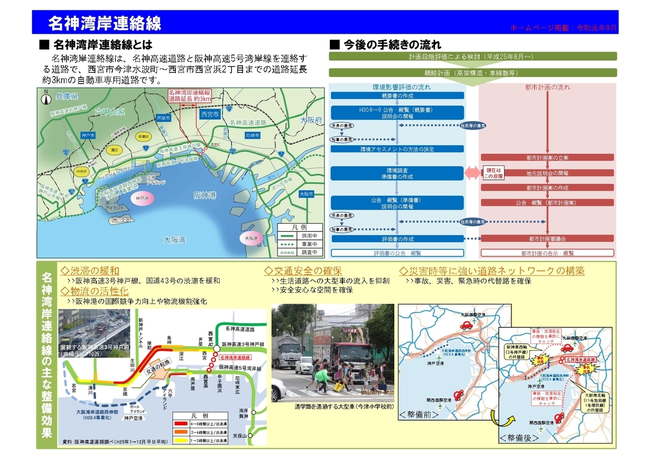Screen dimensions: 651x461
Task: Click the 大阪湾 label on the map
Action: 175,239
